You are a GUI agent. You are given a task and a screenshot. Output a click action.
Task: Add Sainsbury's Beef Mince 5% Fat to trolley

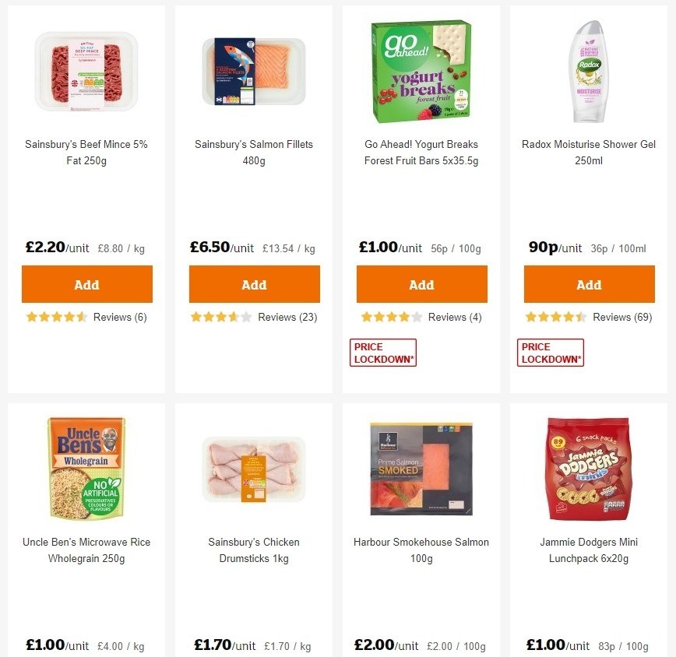[x=86, y=284]
